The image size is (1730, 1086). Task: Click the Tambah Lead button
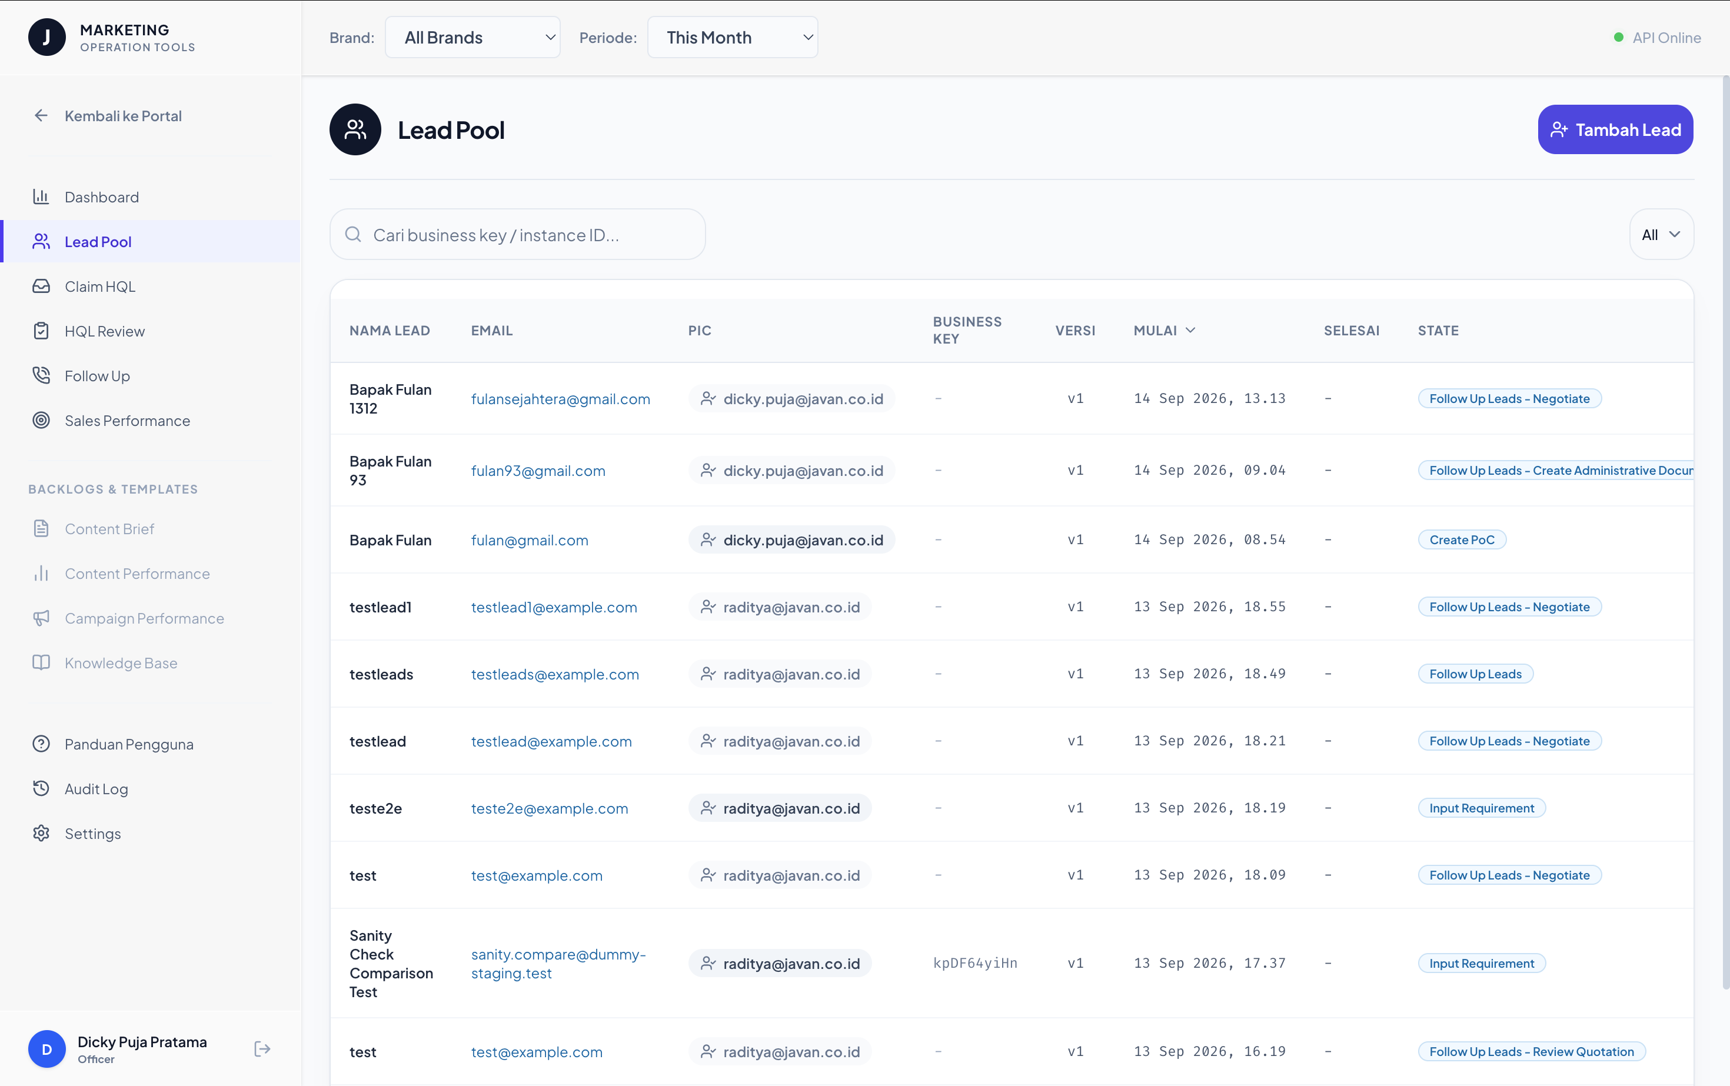tap(1615, 129)
